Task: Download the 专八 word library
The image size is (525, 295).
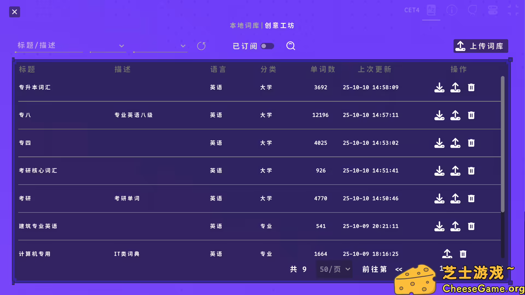Action: pos(439,115)
